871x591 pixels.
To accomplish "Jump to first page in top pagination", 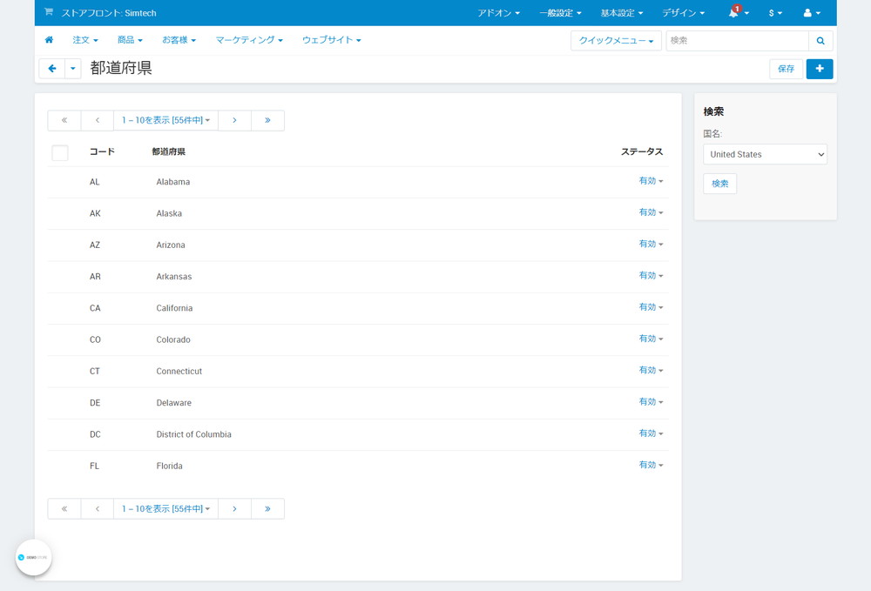I will [64, 120].
